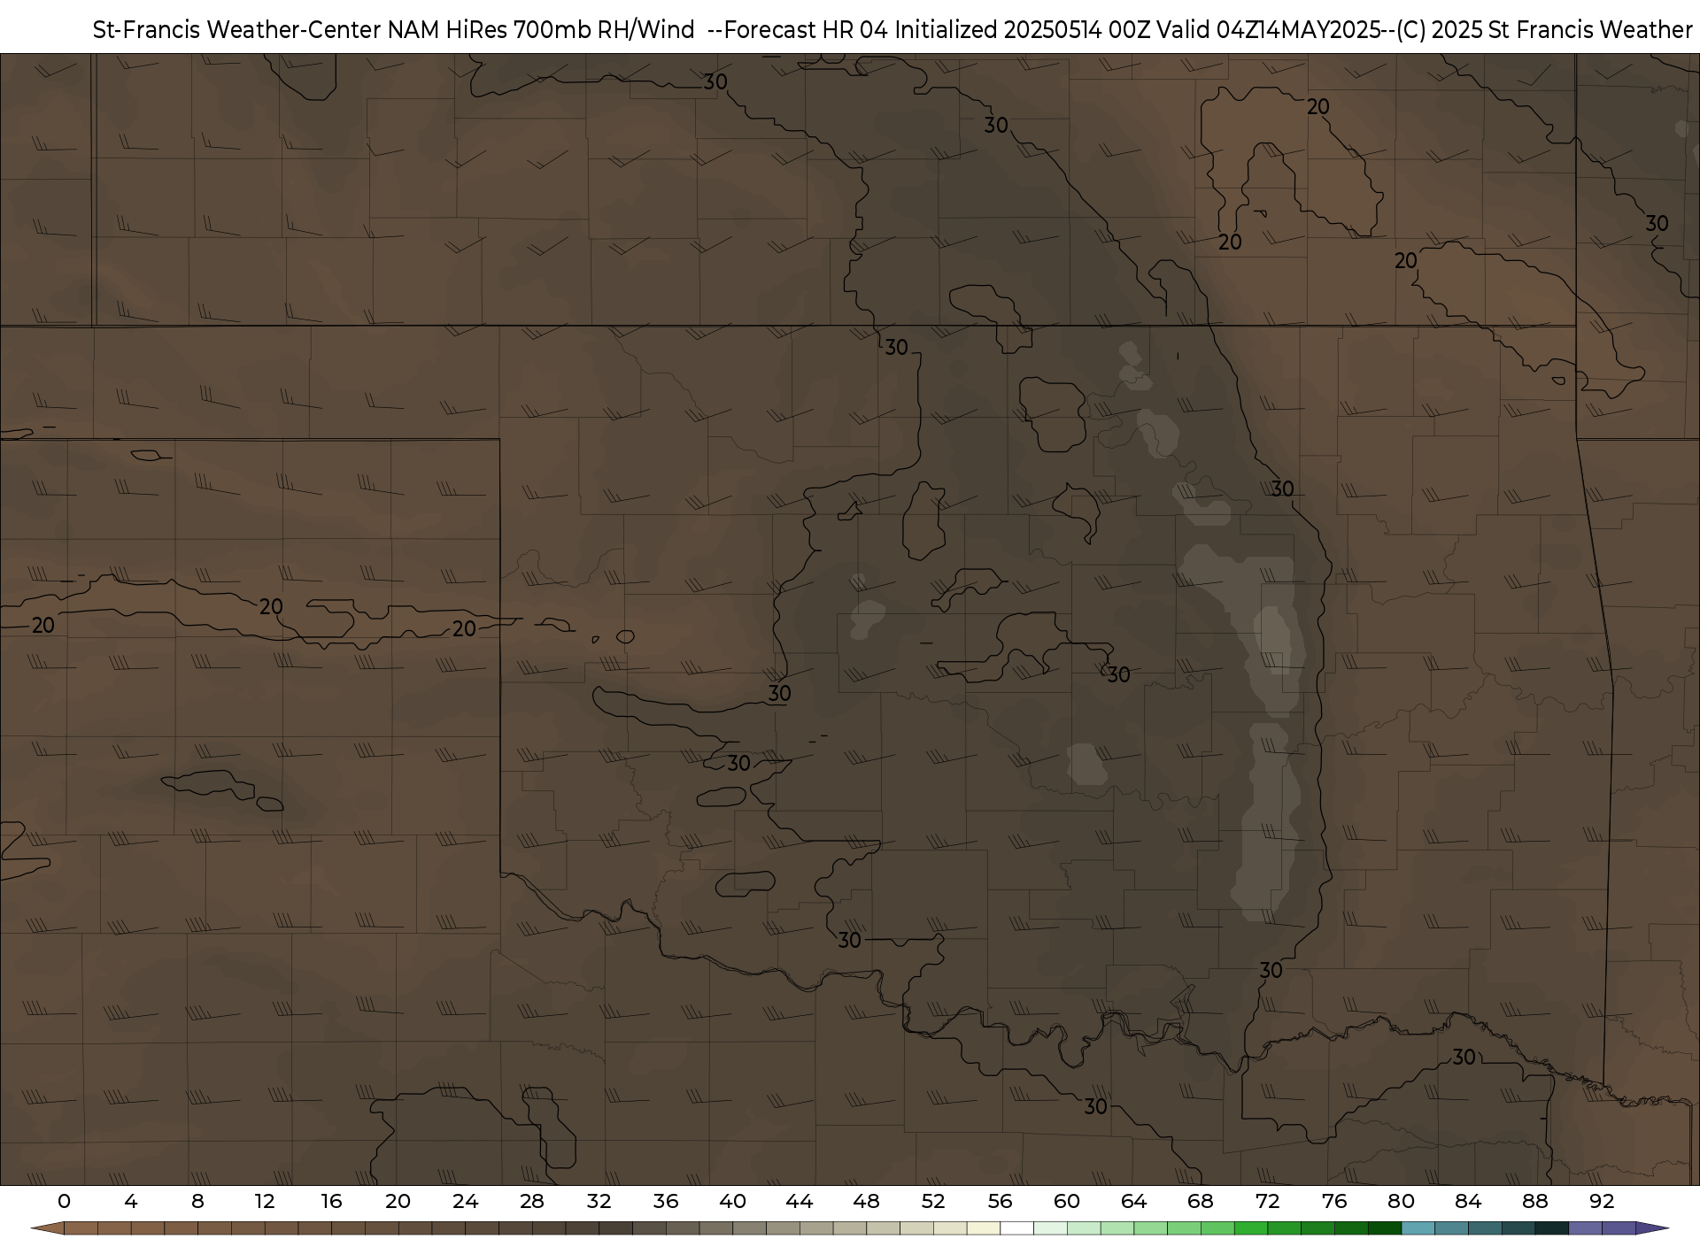Click the colorbar label 76
Viewport: 1700px width, 1239px height.
pos(1334,1201)
